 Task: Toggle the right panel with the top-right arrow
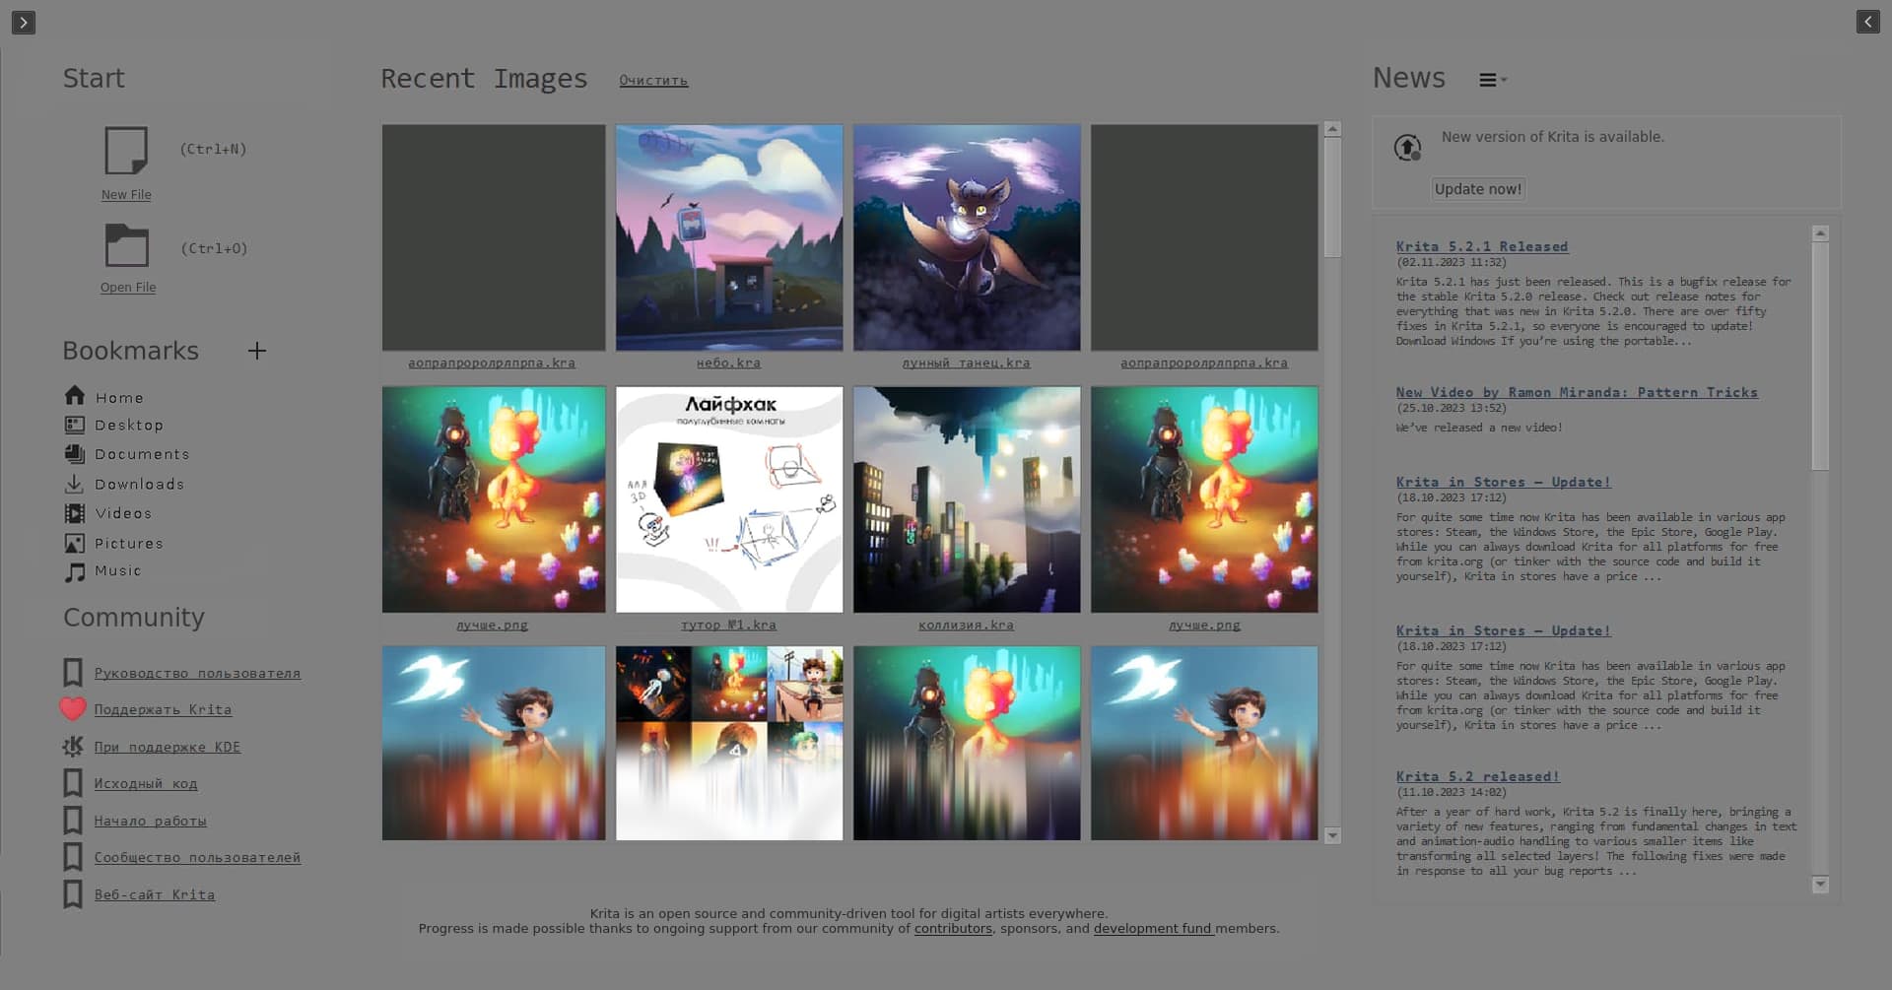coord(1868,22)
